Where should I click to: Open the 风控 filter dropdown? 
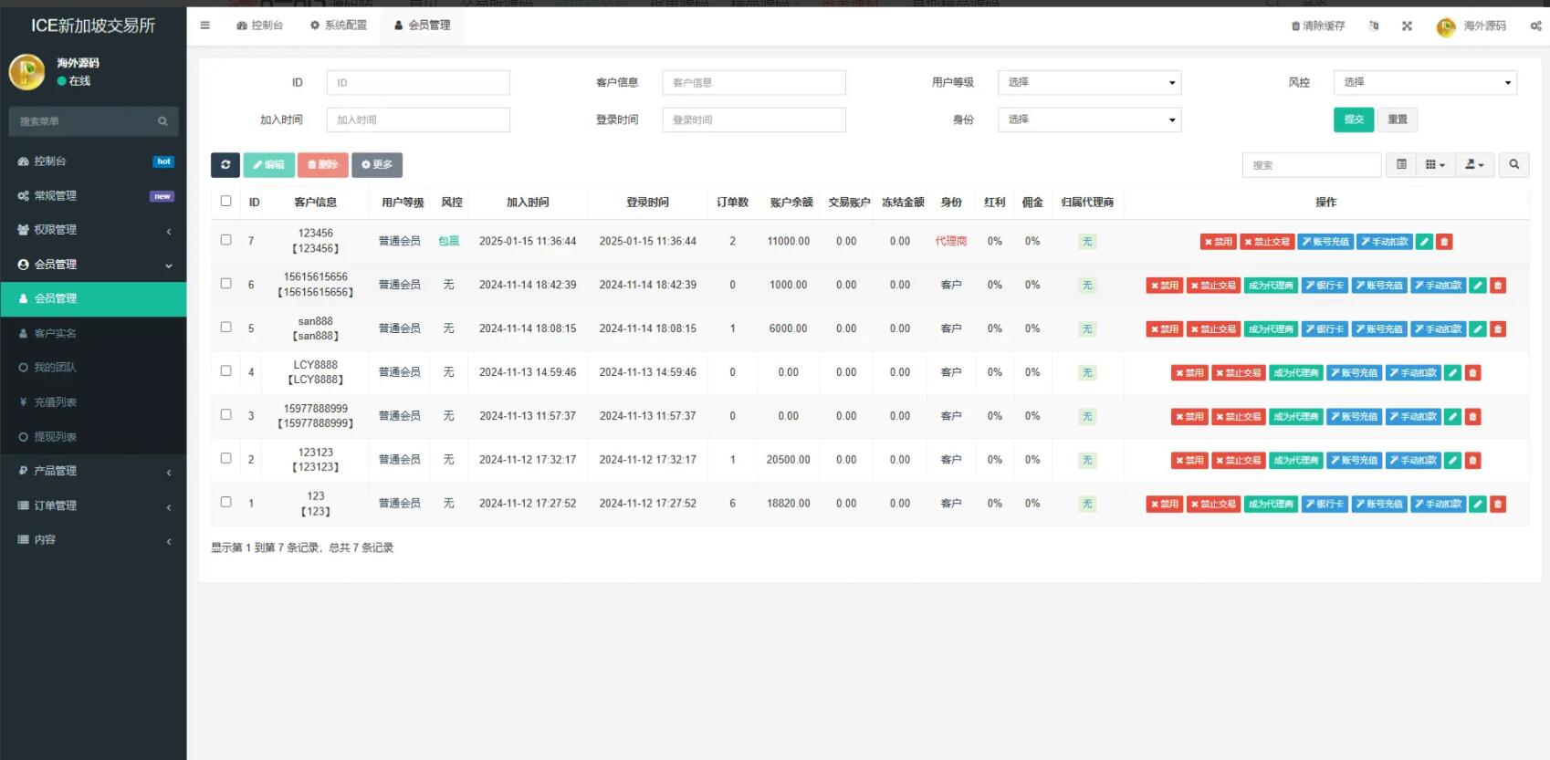pyautogui.click(x=1424, y=83)
